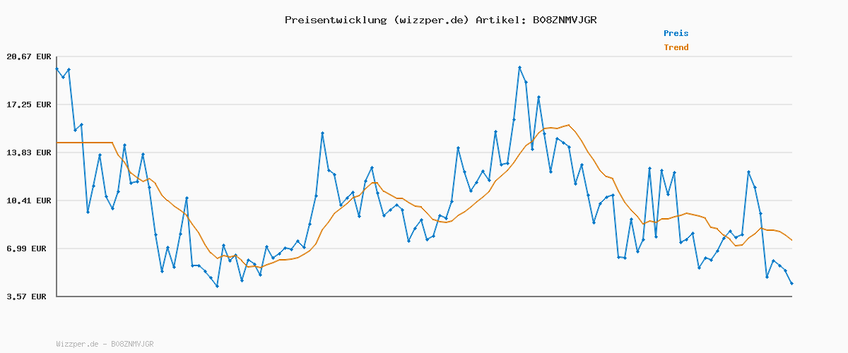The width and height of the screenshot is (848, 353).
Task: Select the last data point of the price line
Action: 791,283
